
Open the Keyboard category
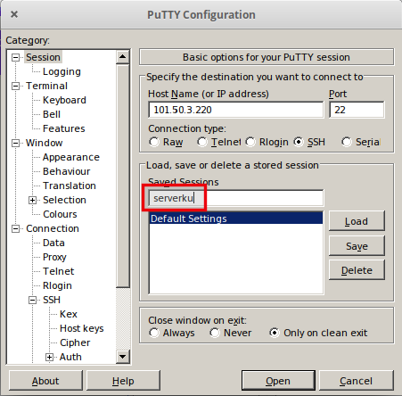[64, 100]
